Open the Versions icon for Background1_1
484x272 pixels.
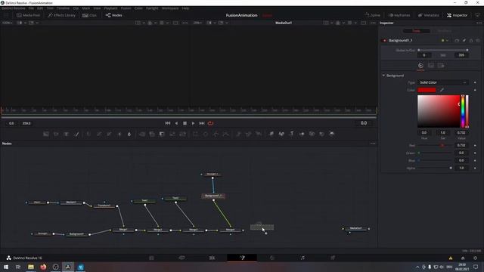tap(457, 40)
